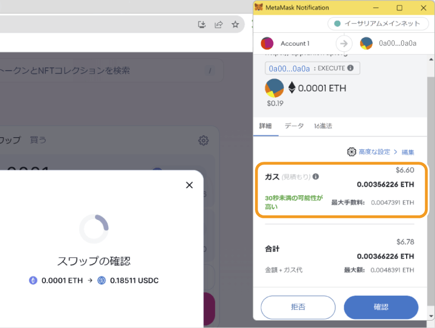Image resolution: width=435 pixels, height=328 pixels.
Task: Click the advanced gas settings gear icon
Action: [x=352, y=152]
